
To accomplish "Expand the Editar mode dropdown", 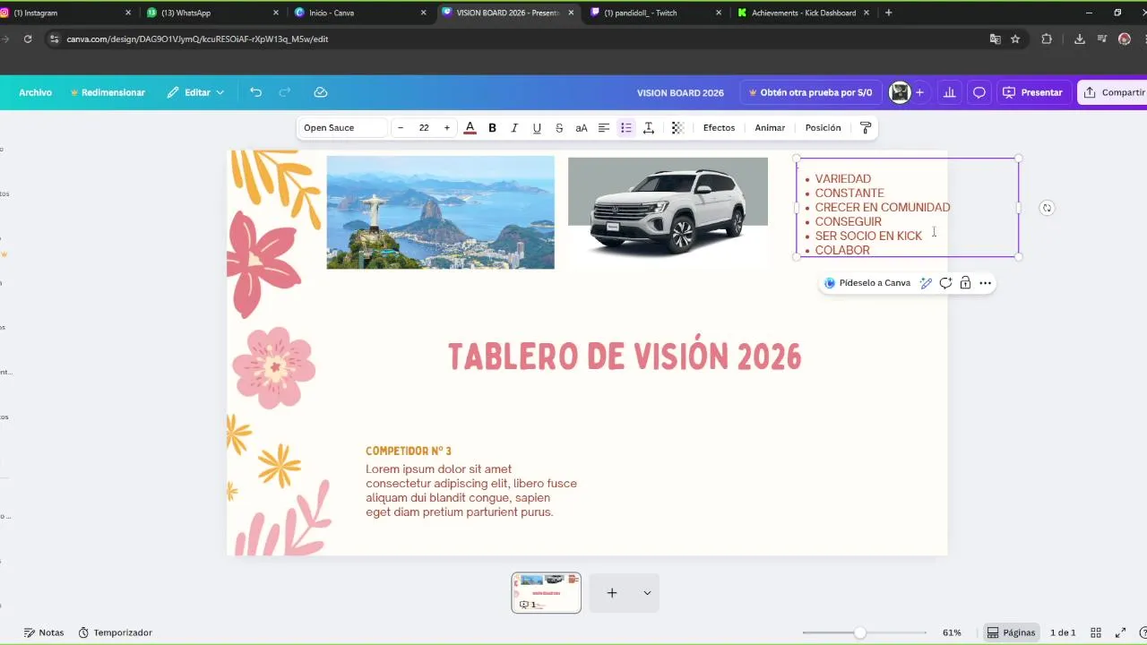I will [x=195, y=92].
